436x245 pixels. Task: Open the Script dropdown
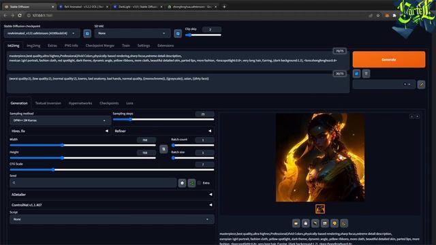click(112, 219)
